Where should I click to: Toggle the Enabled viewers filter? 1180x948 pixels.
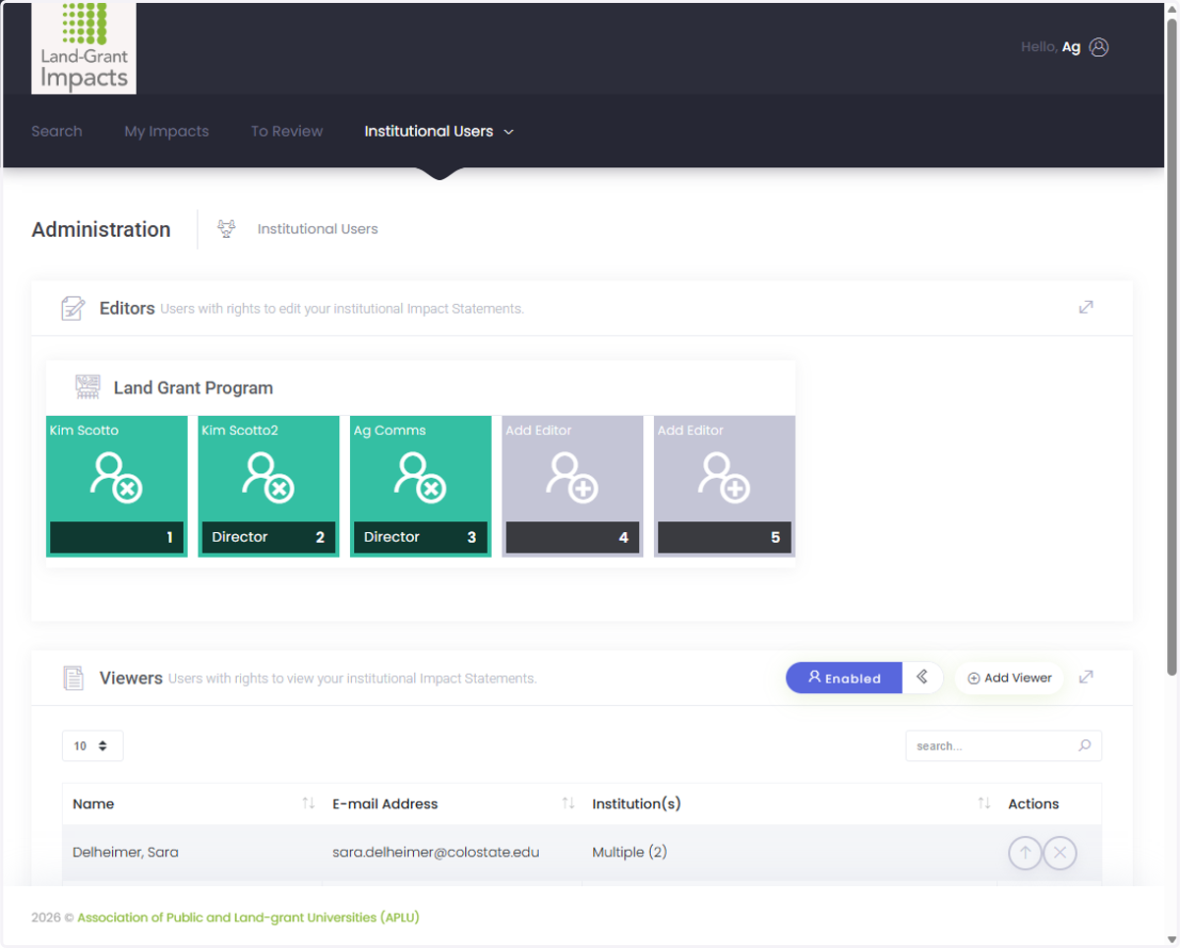844,678
